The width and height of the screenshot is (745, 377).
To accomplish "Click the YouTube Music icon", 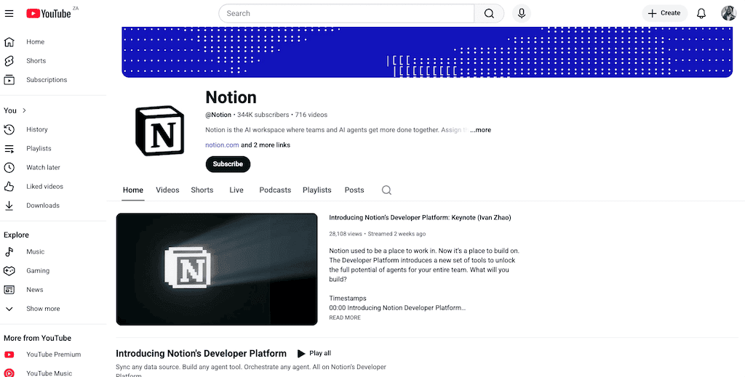I will pos(9,373).
